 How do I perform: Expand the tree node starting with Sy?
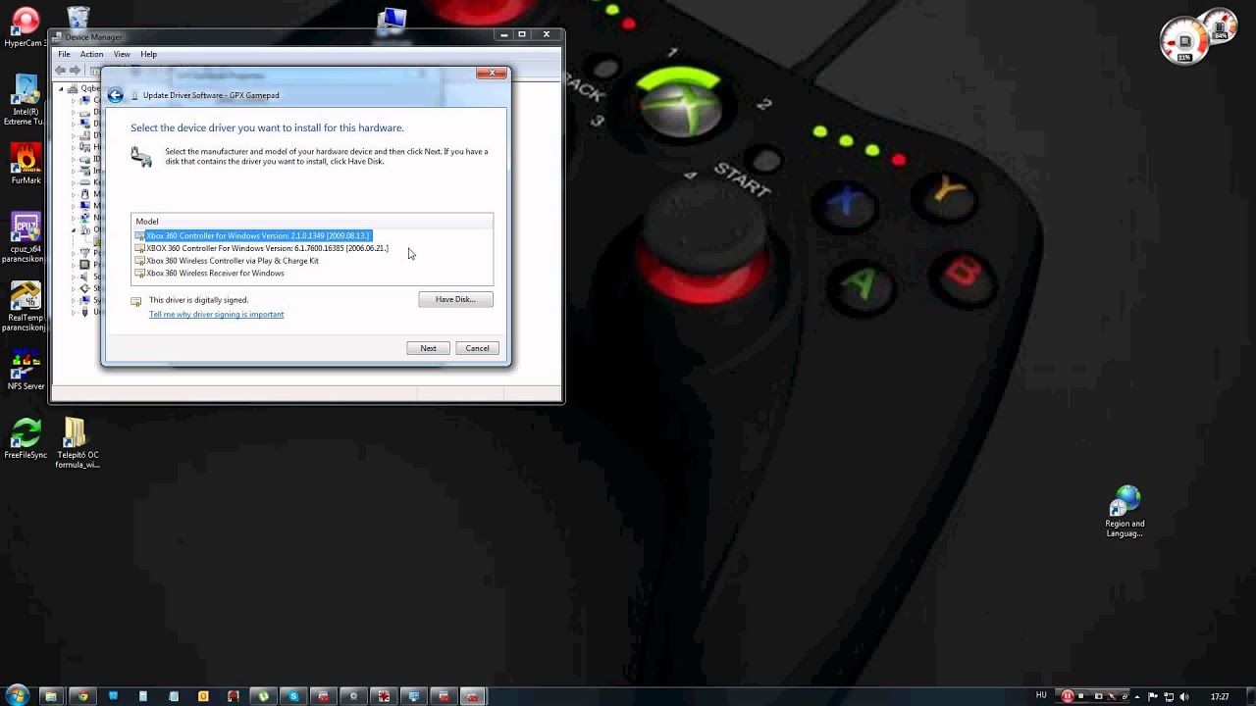pos(73,300)
